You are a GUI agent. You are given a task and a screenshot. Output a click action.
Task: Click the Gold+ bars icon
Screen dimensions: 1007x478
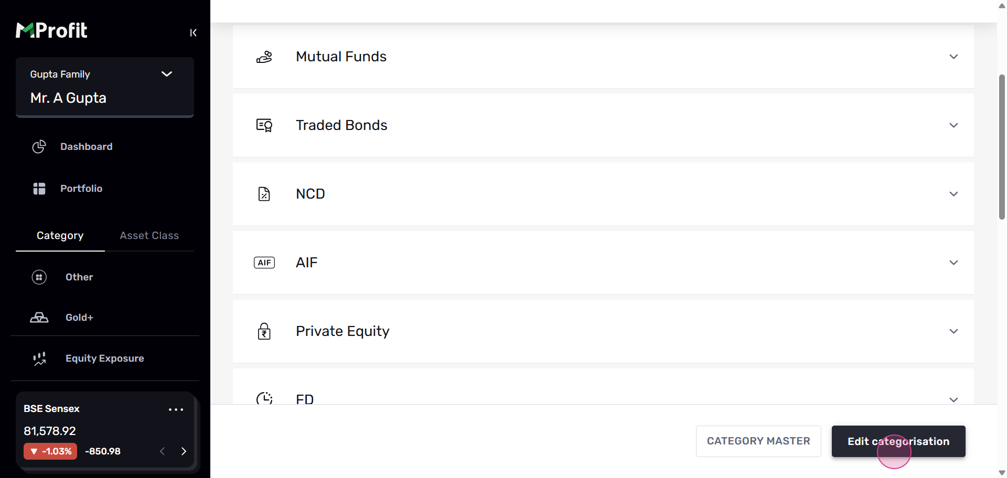[39, 318]
